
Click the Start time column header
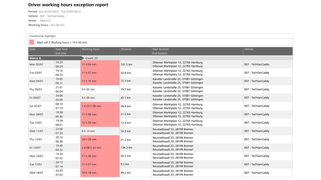61,49
